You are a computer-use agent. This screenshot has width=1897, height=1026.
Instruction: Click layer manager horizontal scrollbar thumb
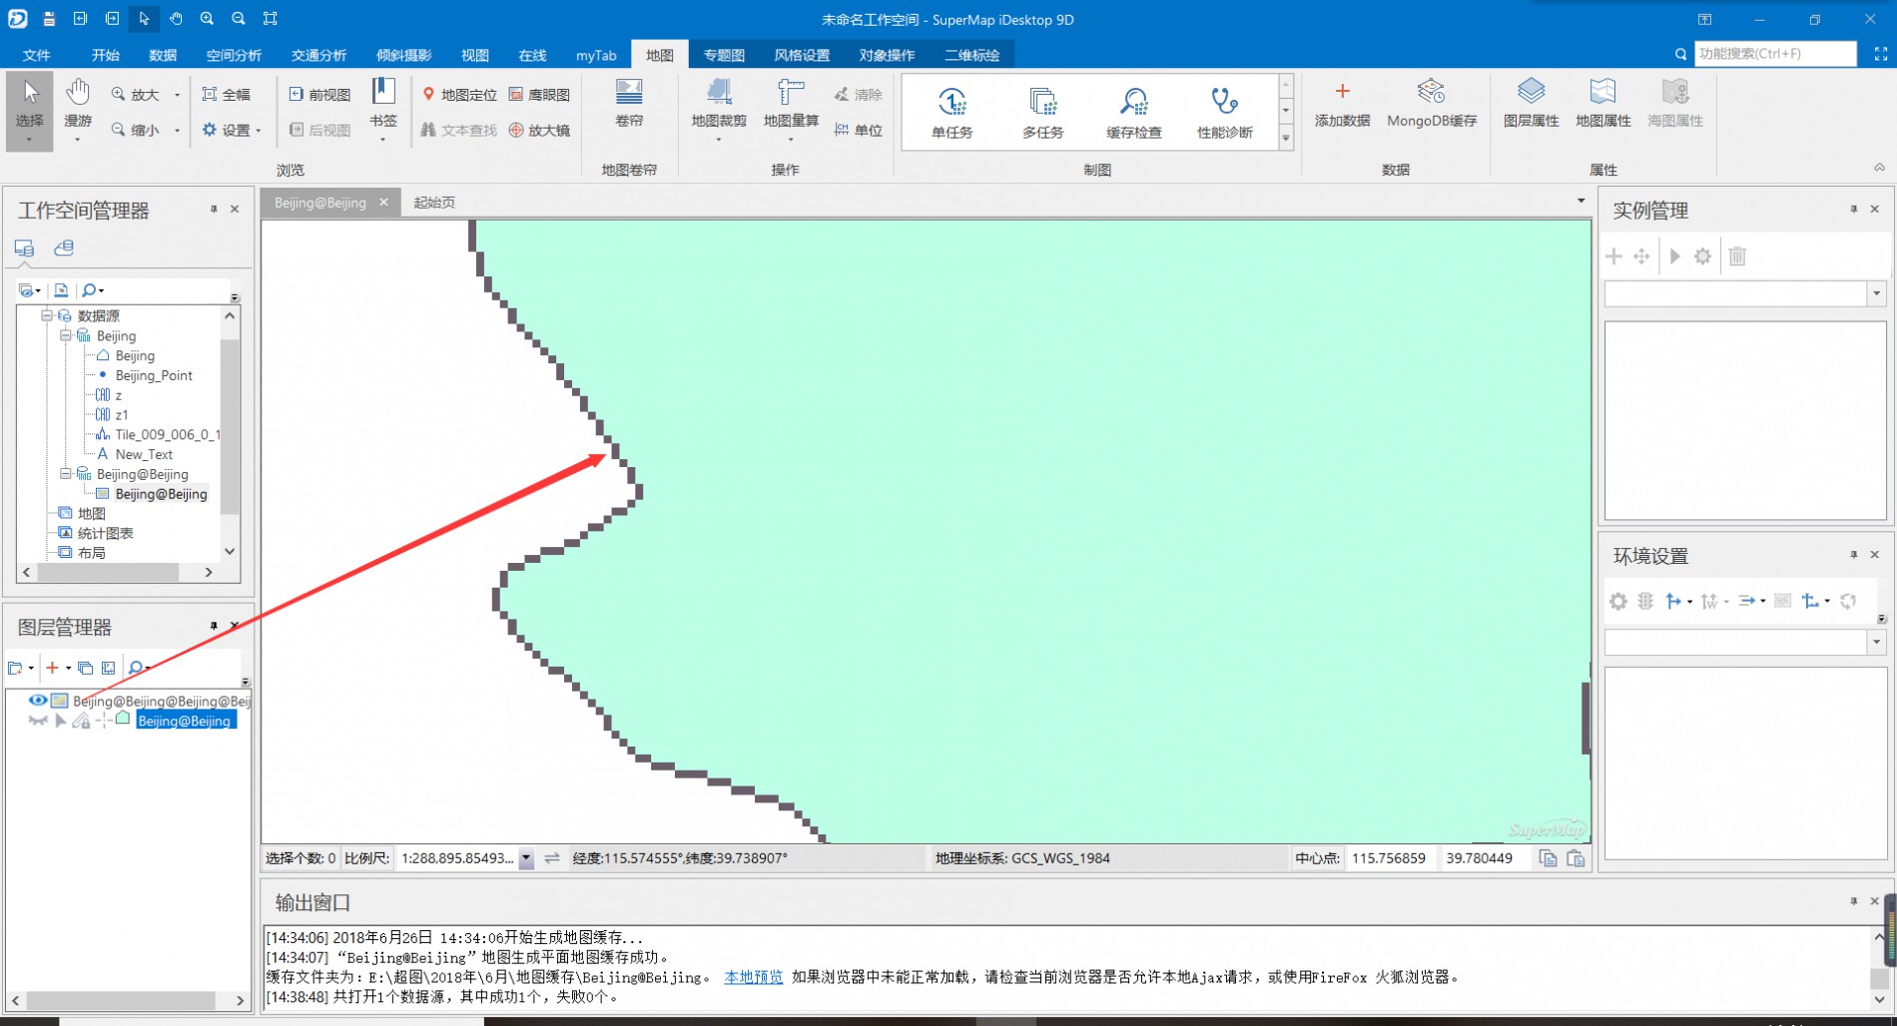(120, 1000)
